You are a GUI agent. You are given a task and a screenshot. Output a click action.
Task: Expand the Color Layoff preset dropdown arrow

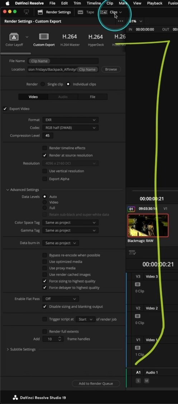click(x=27, y=37)
